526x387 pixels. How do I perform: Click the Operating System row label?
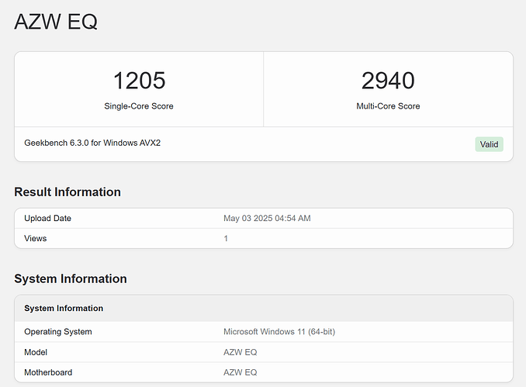coord(58,332)
